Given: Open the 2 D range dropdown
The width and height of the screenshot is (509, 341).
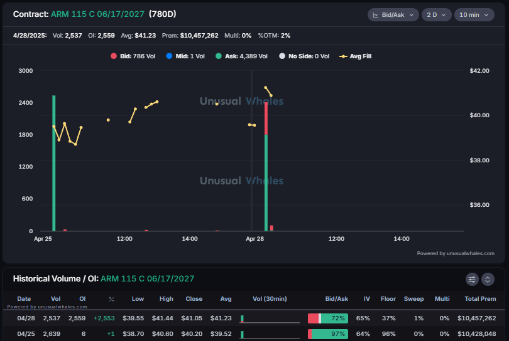Looking at the screenshot, I should point(436,15).
